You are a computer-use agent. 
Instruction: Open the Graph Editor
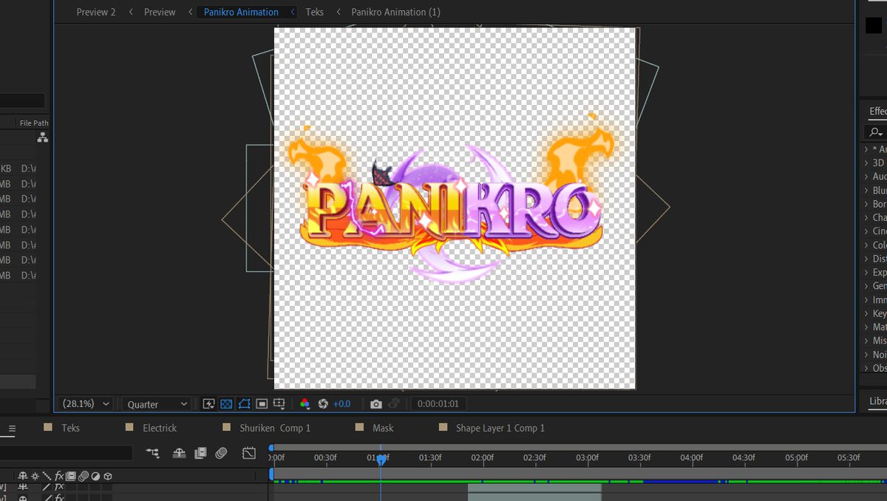click(249, 453)
